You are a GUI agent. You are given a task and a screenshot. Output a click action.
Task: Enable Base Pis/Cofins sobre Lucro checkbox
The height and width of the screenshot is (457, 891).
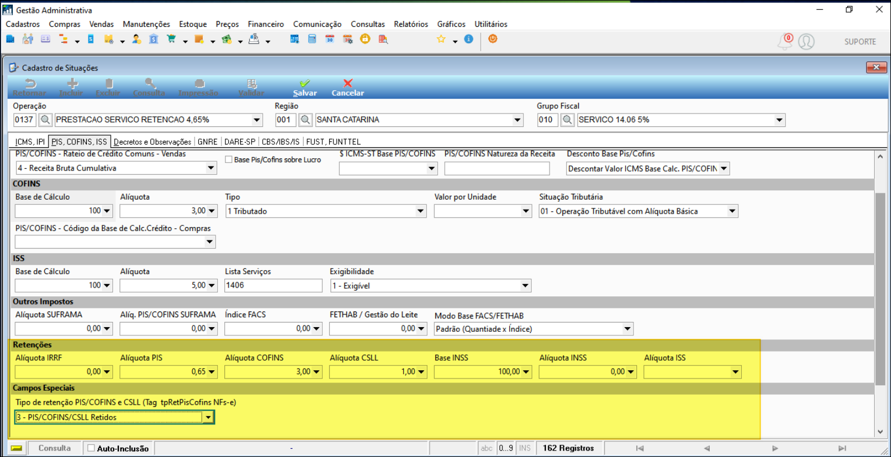tap(229, 160)
